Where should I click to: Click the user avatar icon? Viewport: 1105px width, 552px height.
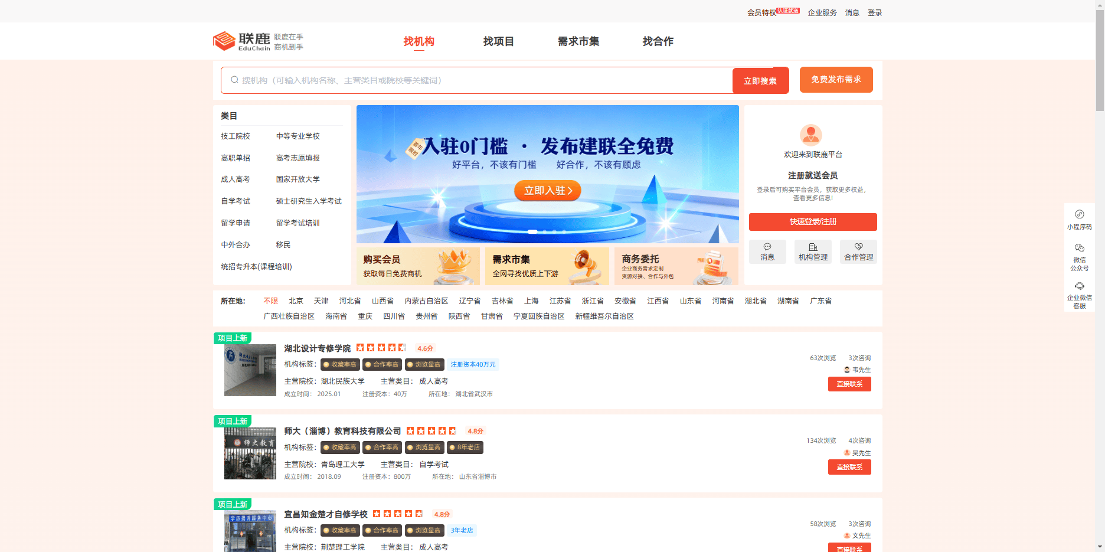pyautogui.click(x=811, y=135)
